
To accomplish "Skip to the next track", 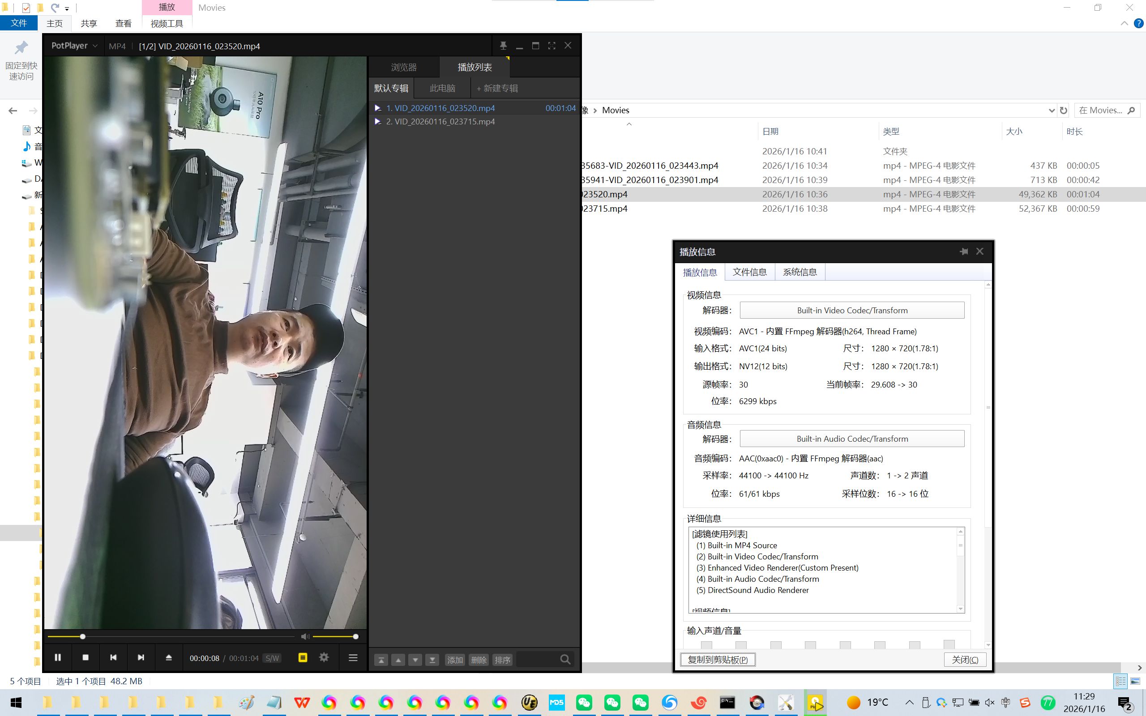I will tap(141, 657).
